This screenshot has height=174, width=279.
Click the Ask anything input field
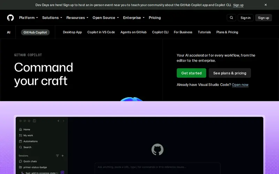[158, 168]
